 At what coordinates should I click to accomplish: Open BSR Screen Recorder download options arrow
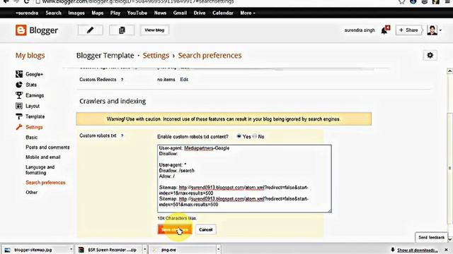[x=144, y=250]
